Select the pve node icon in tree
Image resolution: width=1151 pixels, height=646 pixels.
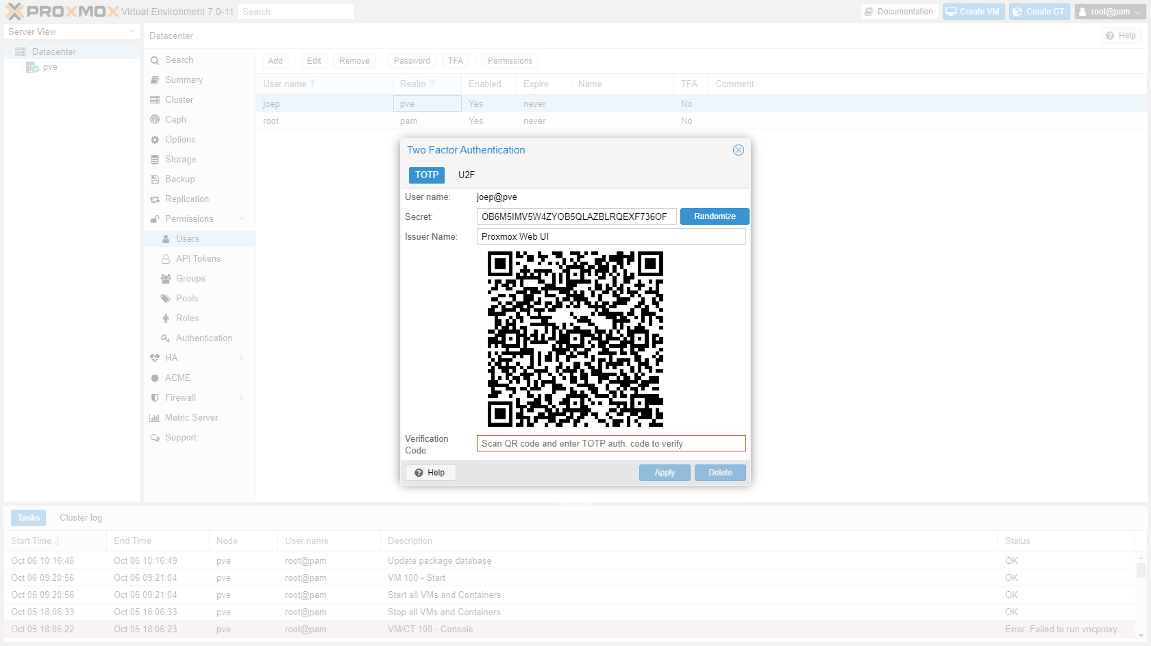point(32,67)
